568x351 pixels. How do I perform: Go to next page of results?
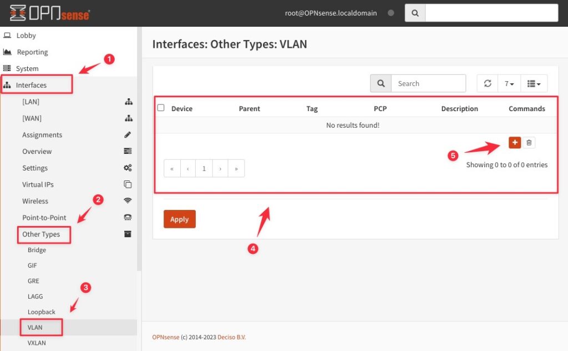(x=220, y=169)
